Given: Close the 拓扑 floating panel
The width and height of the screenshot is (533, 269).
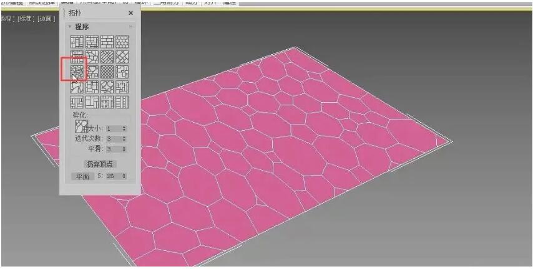Looking at the screenshot, I should click(130, 12).
